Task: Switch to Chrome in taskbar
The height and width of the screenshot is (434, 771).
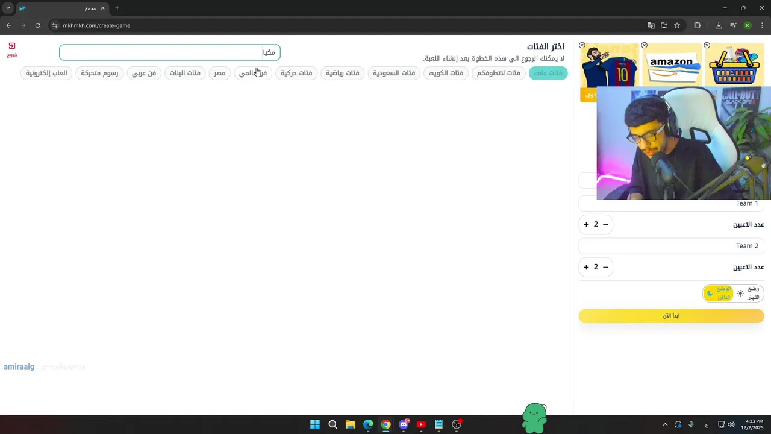Action: point(386,424)
